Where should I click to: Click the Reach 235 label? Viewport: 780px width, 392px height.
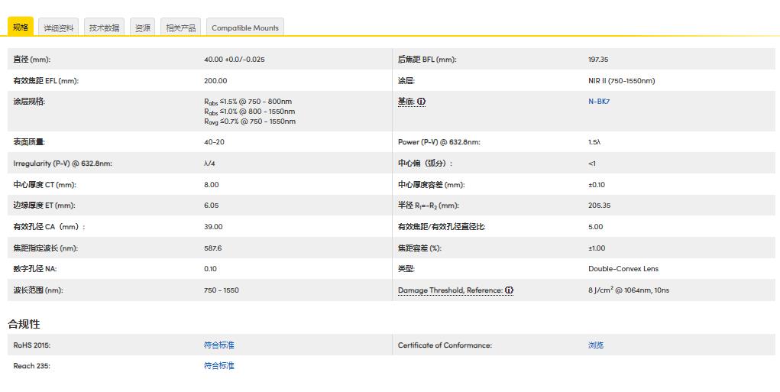pos(32,365)
